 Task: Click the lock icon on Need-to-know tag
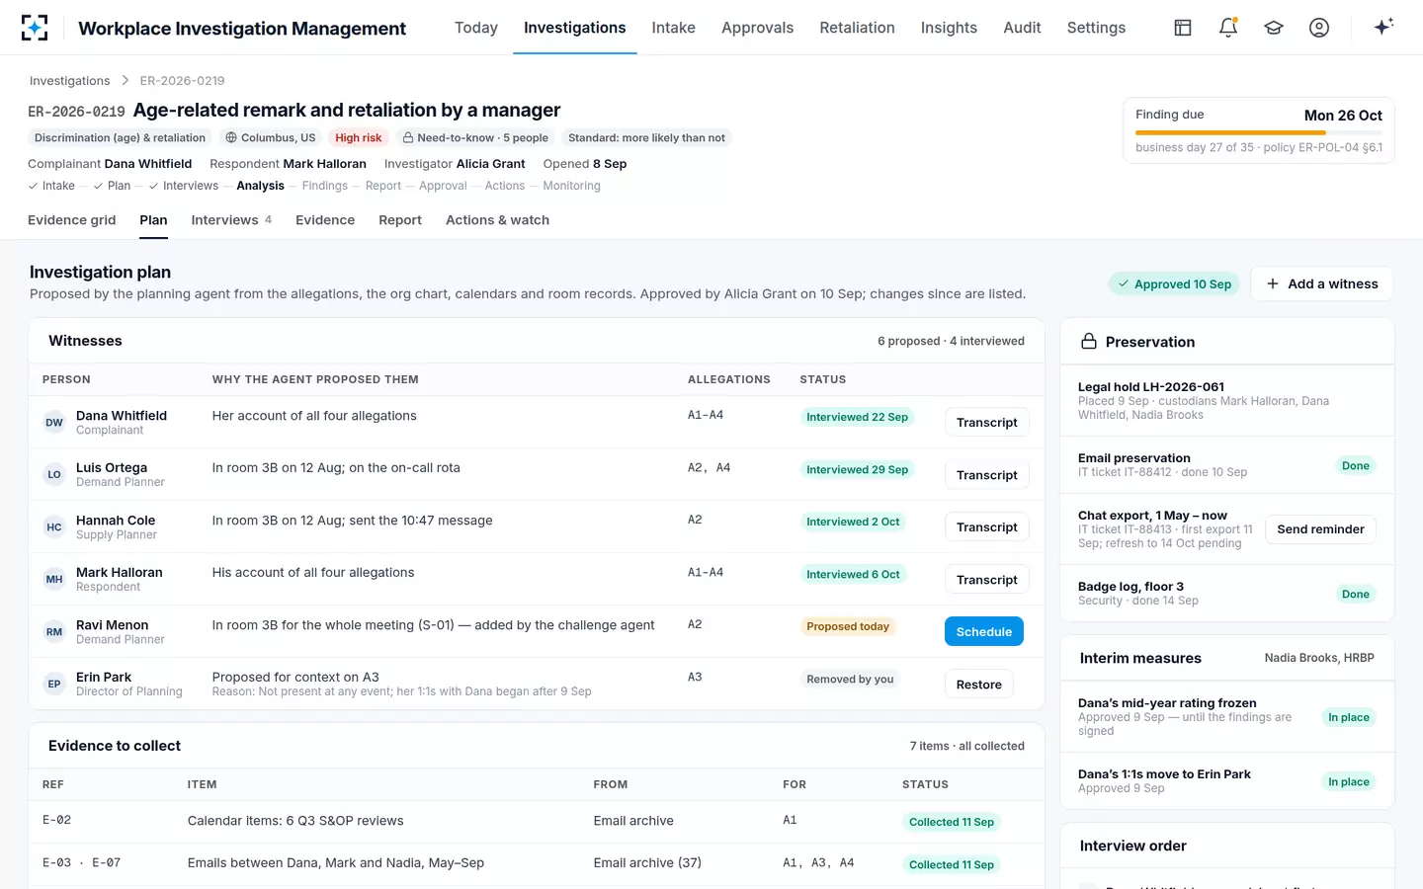tap(408, 138)
